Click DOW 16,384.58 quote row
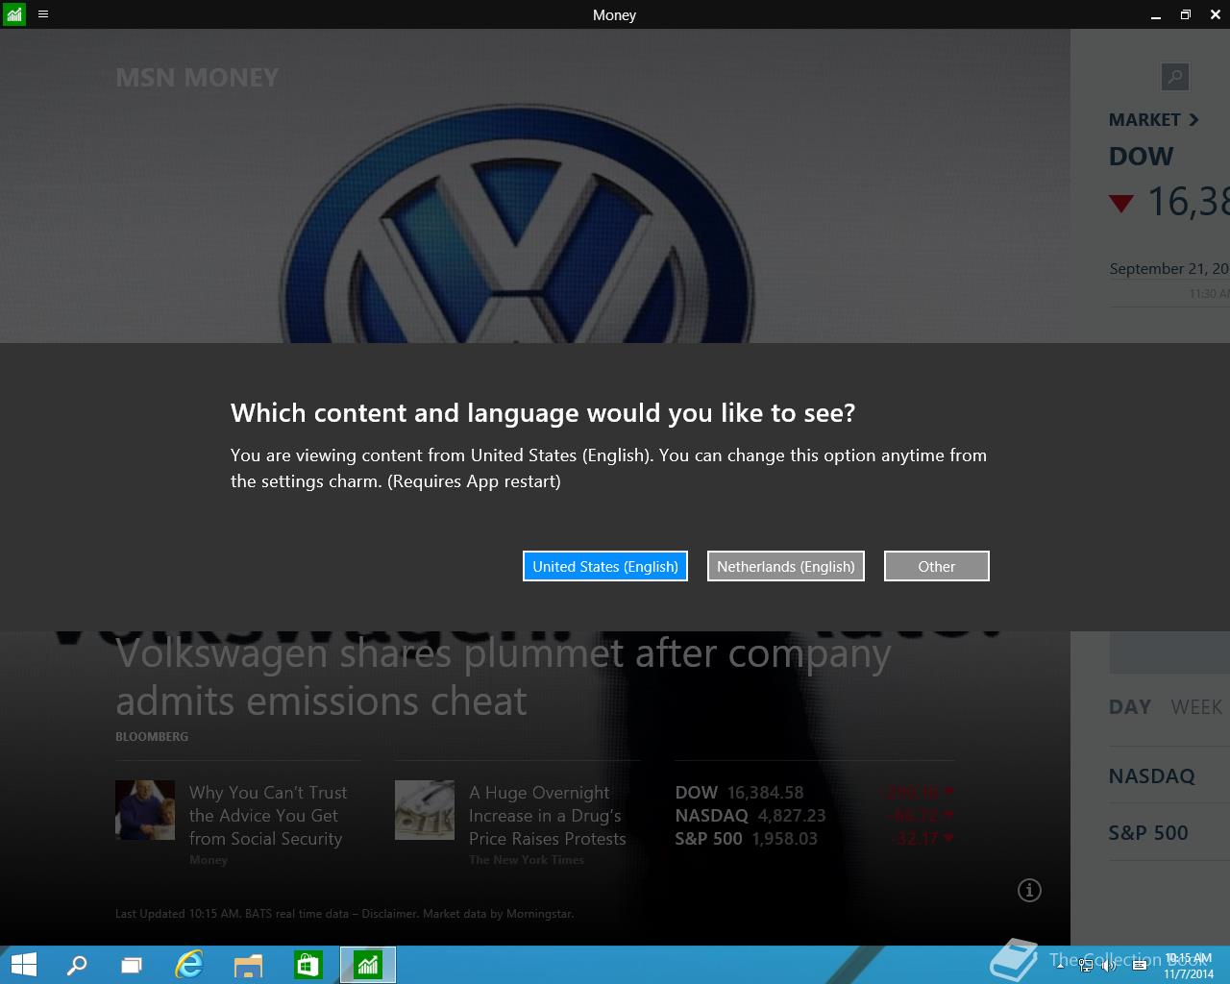 [x=815, y=792]
